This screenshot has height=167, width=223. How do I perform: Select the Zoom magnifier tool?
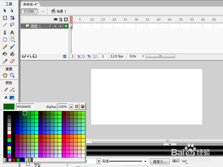(x=12, y=75)
